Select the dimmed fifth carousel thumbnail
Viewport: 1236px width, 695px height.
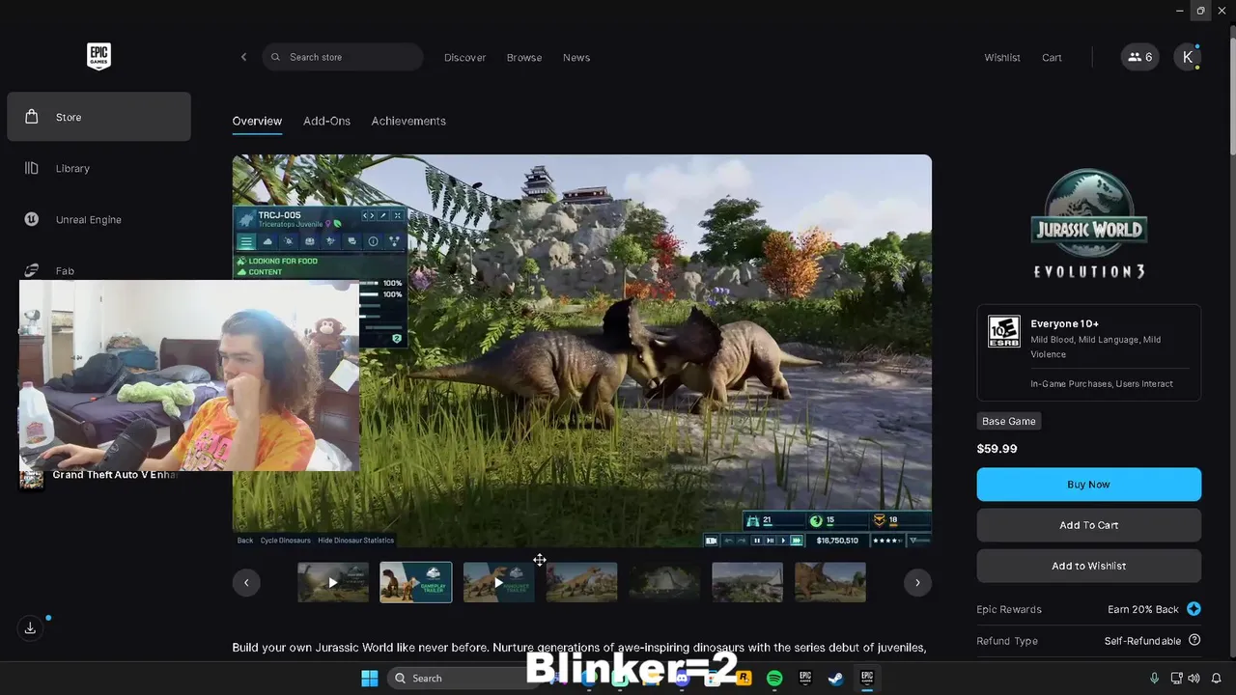(x=664, y=582)
